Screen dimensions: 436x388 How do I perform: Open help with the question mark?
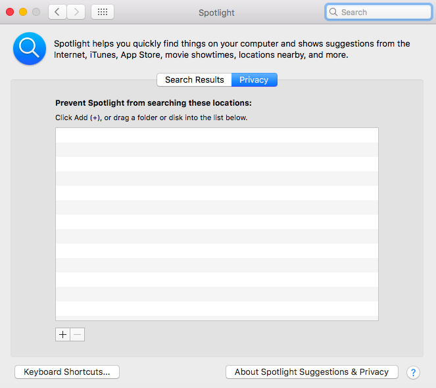(413, 372)
